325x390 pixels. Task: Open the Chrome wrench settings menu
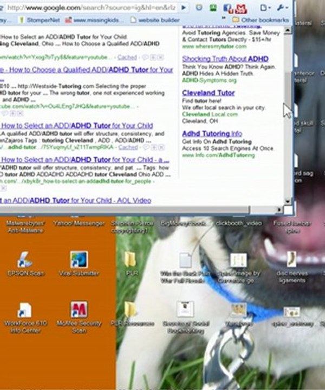click(x=282, y=8)
